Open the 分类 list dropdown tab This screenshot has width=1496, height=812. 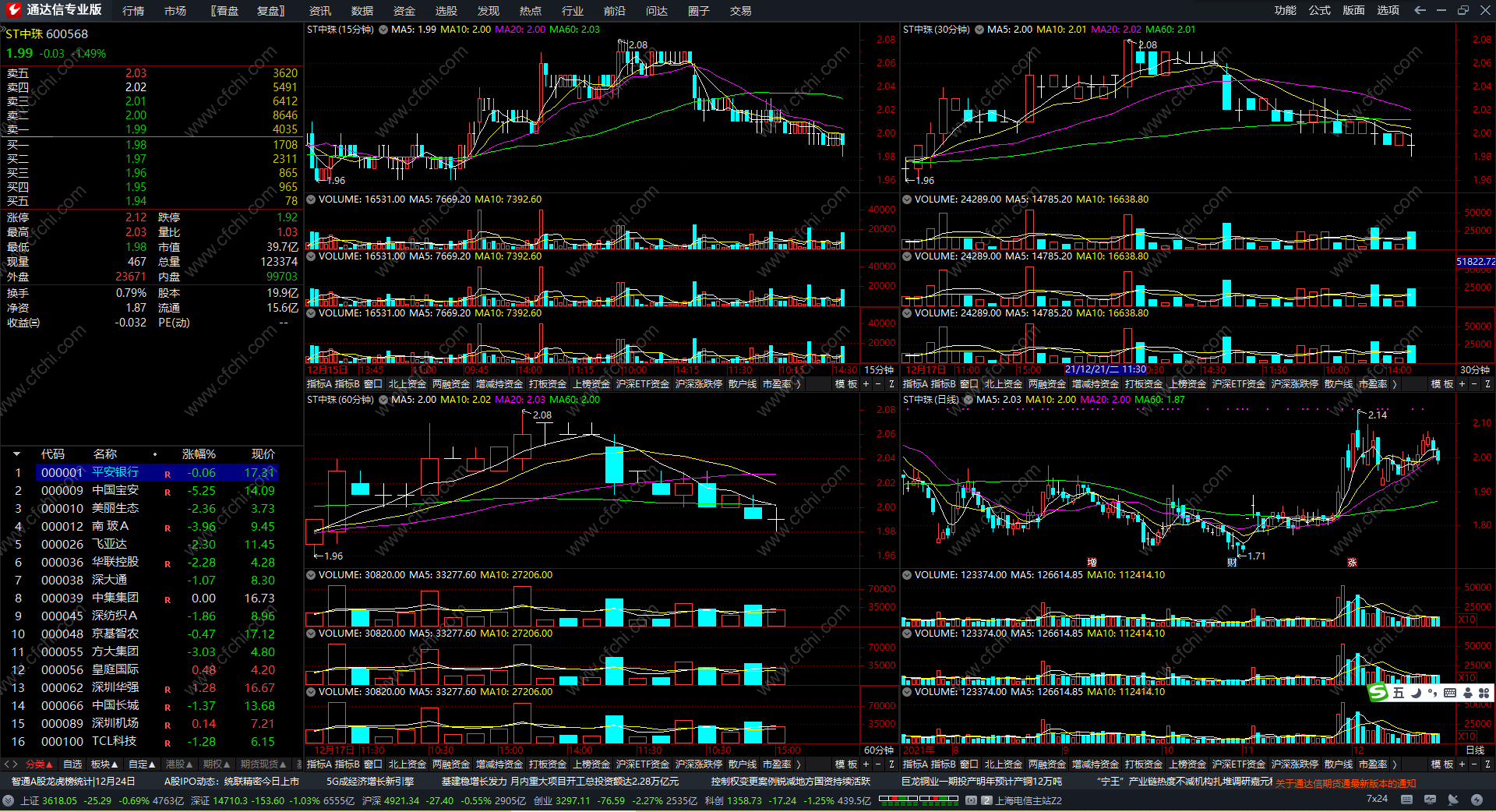click(39, 764)
